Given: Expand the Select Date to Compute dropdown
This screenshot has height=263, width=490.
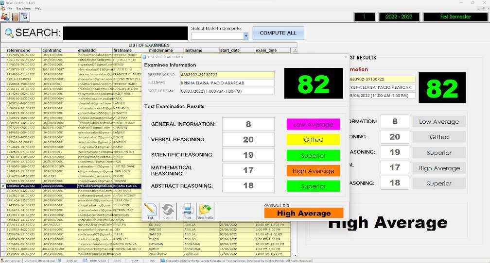Looking at the screenshot, I should pos(246,36).
